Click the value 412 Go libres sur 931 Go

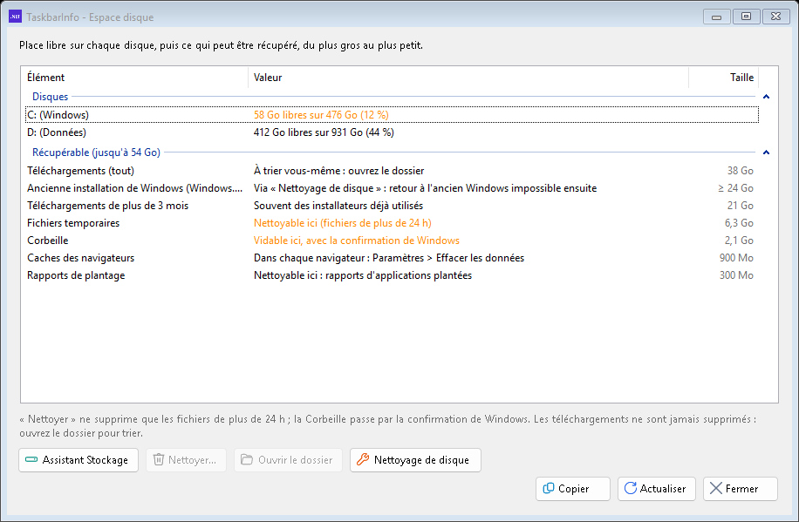pos(324,132)
